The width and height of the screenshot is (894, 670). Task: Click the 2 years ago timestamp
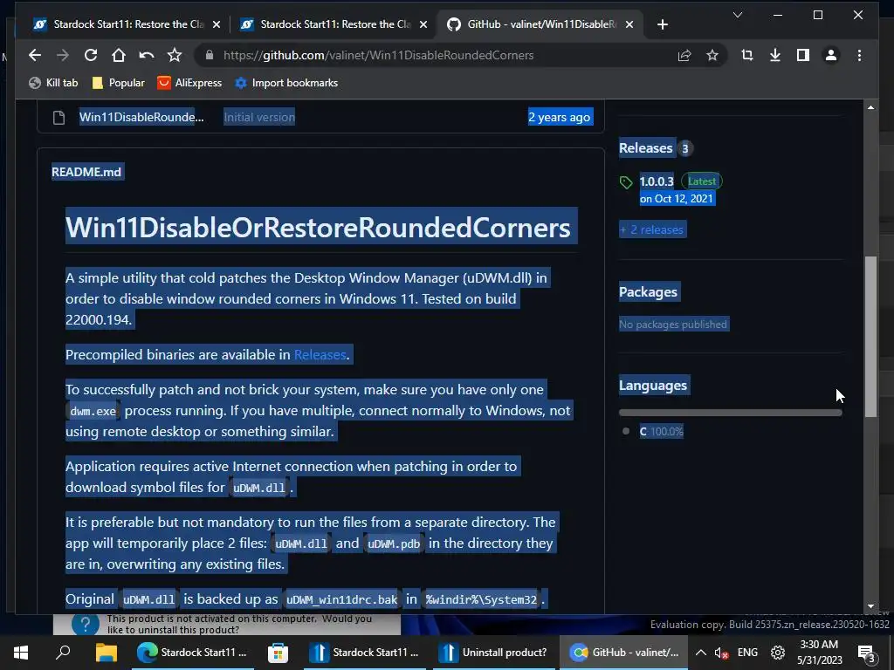[x=560, y=118]
